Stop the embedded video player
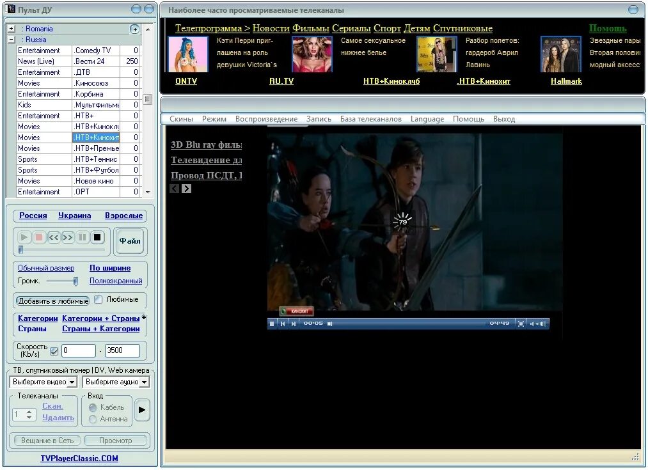Screen dimensions: 648x470 point(272,324)
